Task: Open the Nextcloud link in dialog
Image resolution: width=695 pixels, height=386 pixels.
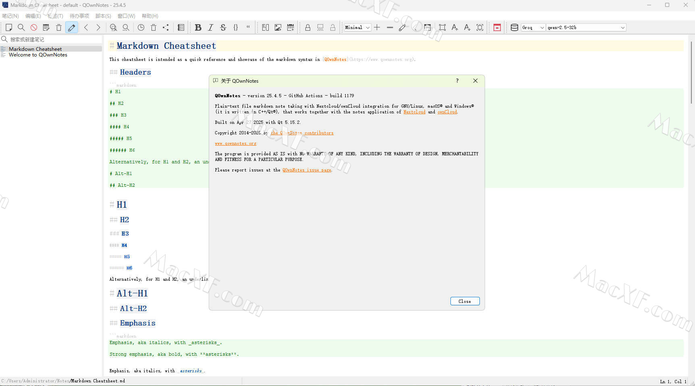Action: pos(415,112)
